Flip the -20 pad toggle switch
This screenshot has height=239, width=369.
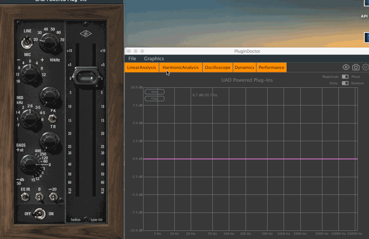(54, 197)
